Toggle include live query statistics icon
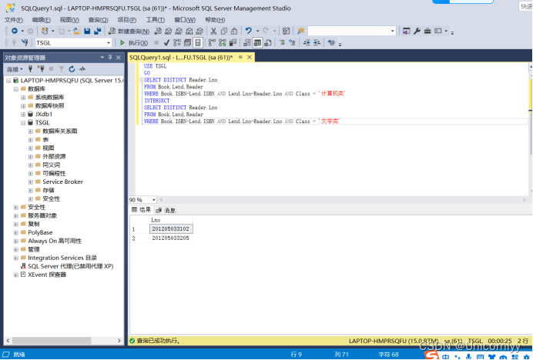The image size is (533, 360). 223,43
